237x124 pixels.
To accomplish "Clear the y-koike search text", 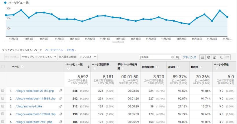I will (173, 57).
